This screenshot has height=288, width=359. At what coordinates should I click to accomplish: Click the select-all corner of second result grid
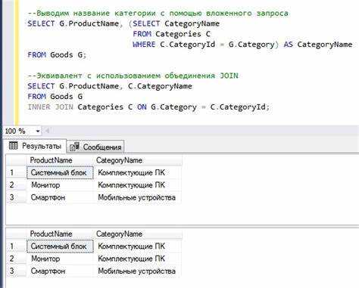click(16, 234)
